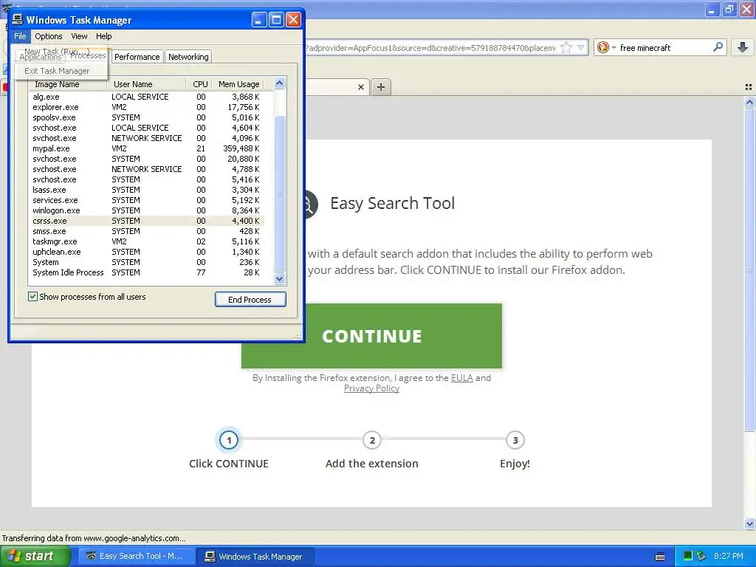The image size is (756, 567).
Task: Open the browser downloads arrow button
Action: pos(743,47)
